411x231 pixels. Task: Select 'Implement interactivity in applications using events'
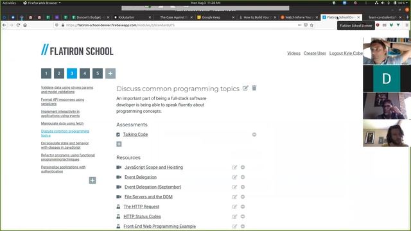click(x=60, y=114)
